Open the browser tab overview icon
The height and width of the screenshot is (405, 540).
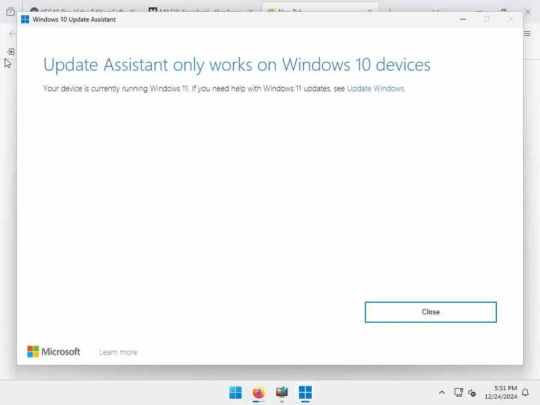tap(11, 12)
